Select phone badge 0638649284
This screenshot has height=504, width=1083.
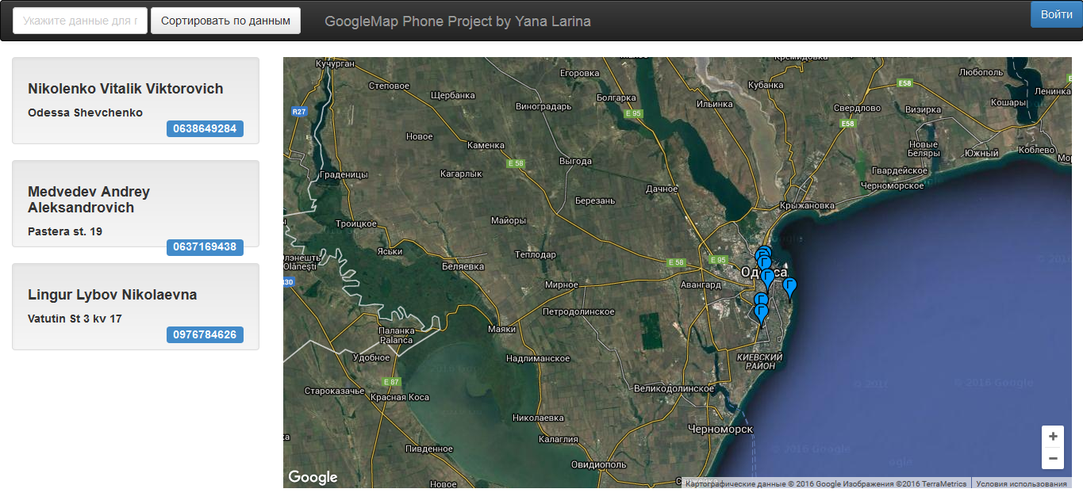tap(205, 128)
